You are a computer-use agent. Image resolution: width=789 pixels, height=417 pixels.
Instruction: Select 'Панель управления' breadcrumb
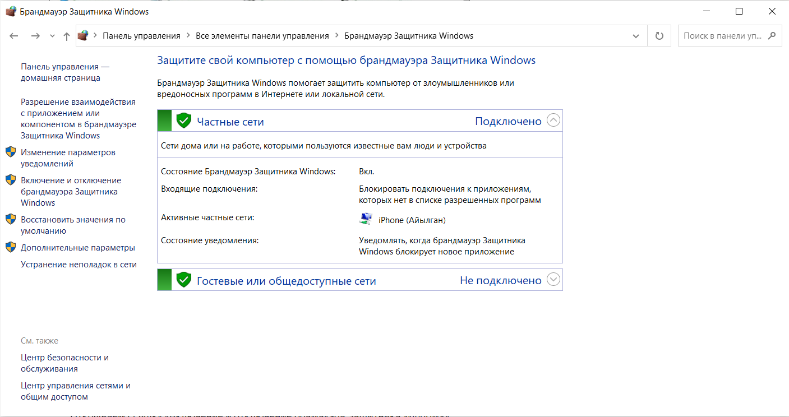click(141, 36)
